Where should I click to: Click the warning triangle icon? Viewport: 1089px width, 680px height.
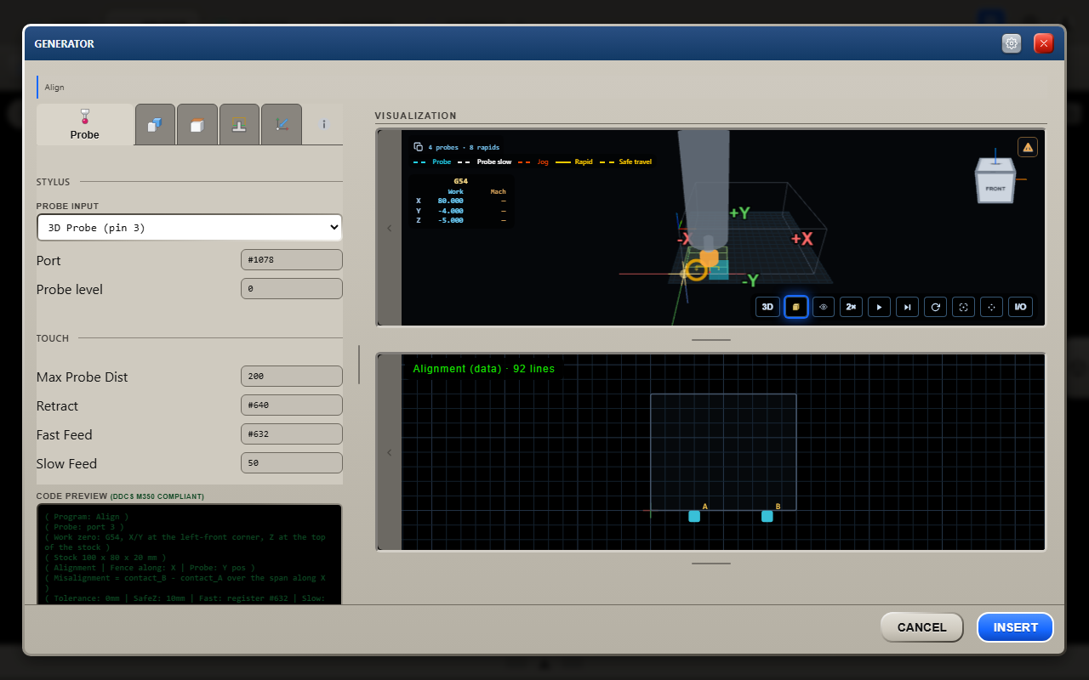tap(1028, 147)
